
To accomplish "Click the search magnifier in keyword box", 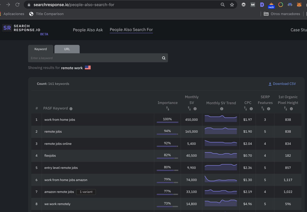I will (164, 58).
